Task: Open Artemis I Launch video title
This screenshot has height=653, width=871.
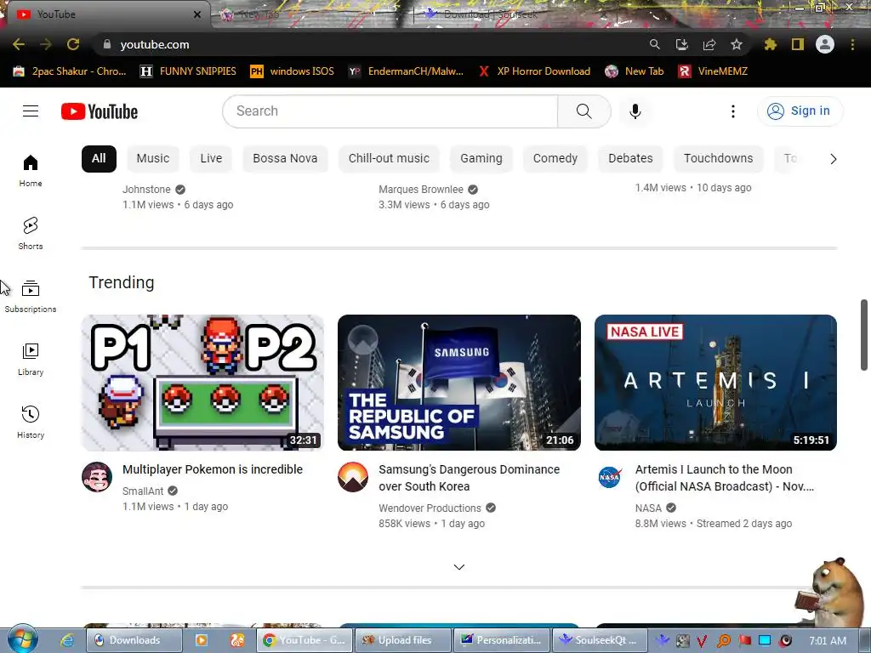Action: 725,478
